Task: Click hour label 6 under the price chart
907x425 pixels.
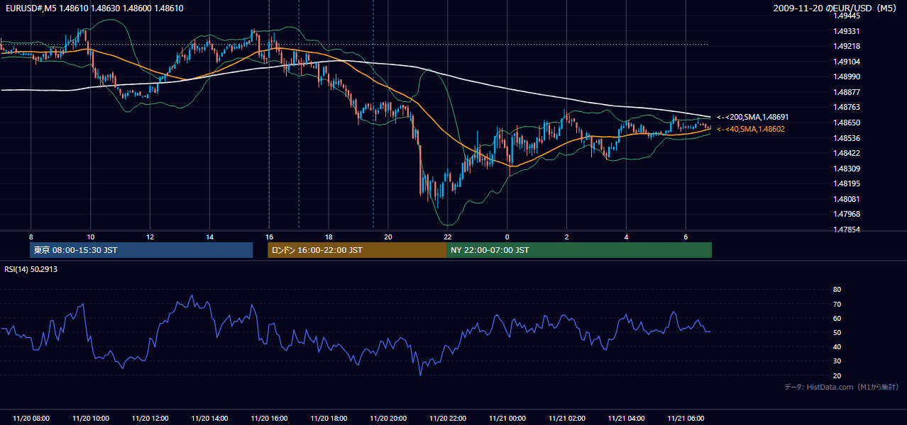Action: (686, 237)
